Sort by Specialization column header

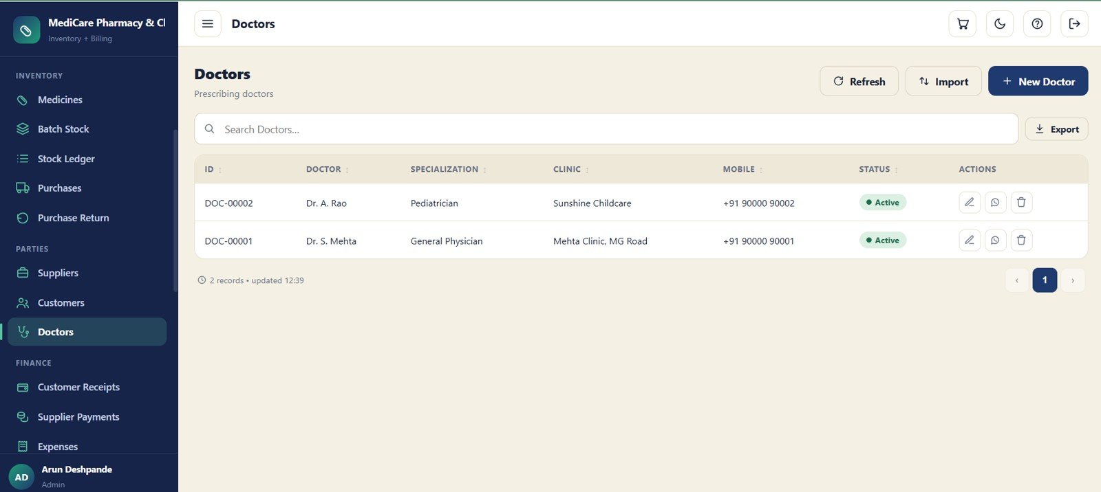pyautogui.click(x=449, y=169)
